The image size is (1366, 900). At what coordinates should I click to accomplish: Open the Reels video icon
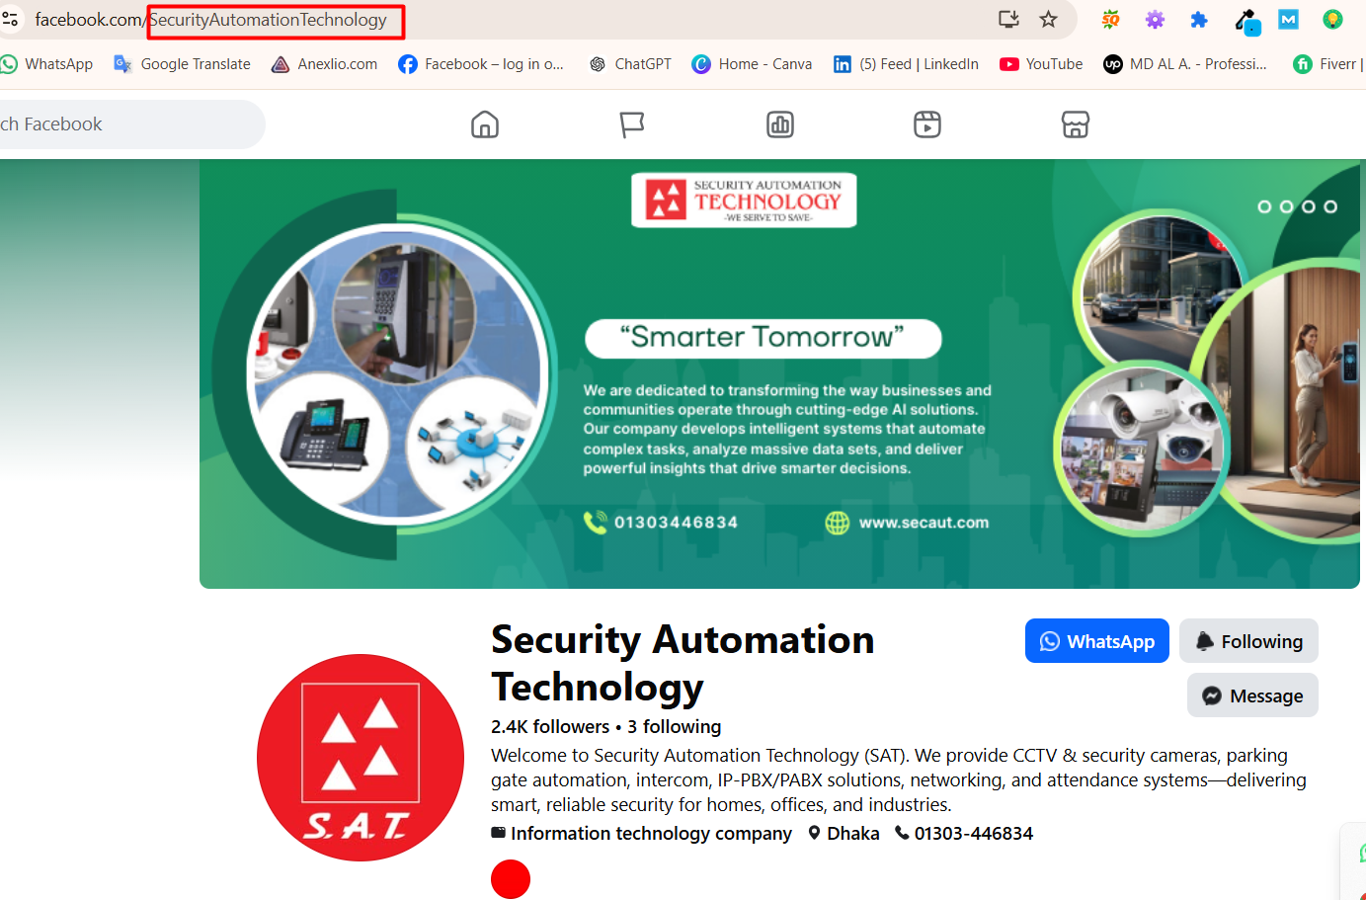coord(927,124)
